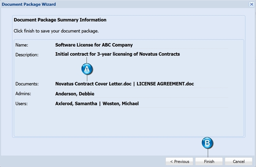This screenshot has height=167, width=256.
Task: Click 'LICENSE AGREEMENT.doc' document name
Action: pos(165,84)
